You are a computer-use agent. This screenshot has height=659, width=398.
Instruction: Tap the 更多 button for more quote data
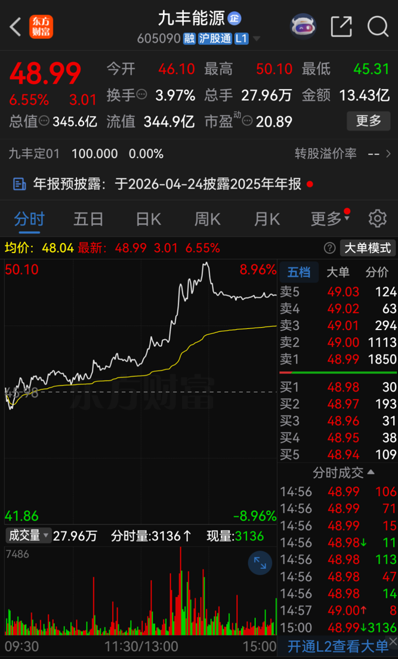coord(368,121)
